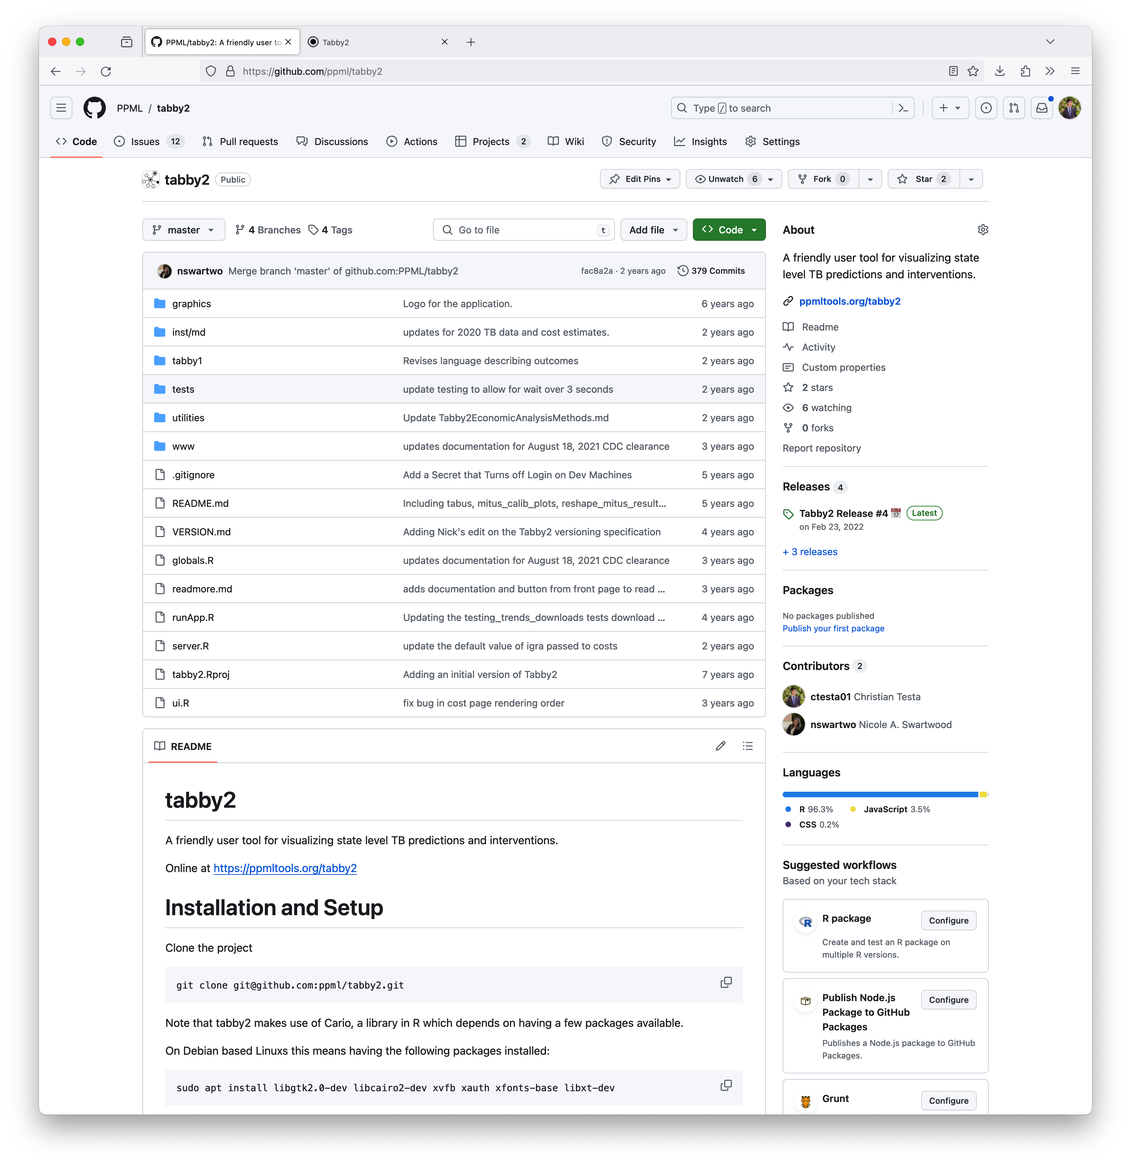Viewport: 1131px width, 1166px height.
Task: Open the notifications inbox icon
Action: click(1042, 108)
